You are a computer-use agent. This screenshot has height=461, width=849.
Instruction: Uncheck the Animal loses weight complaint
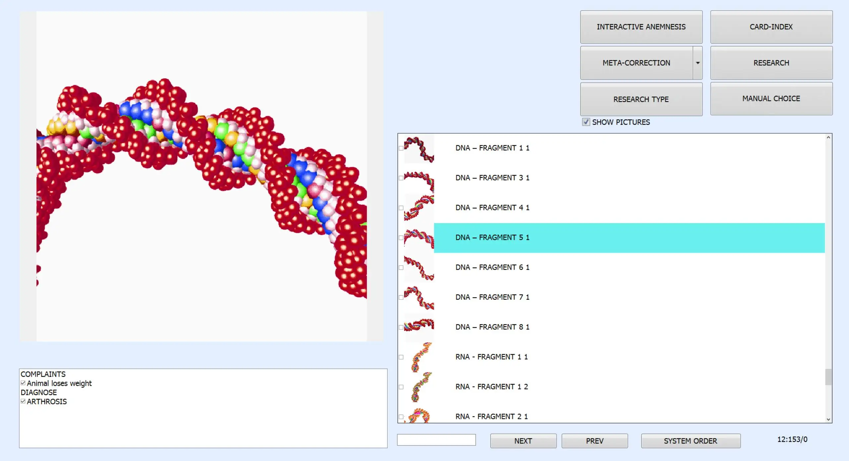[x=23, y=383]
